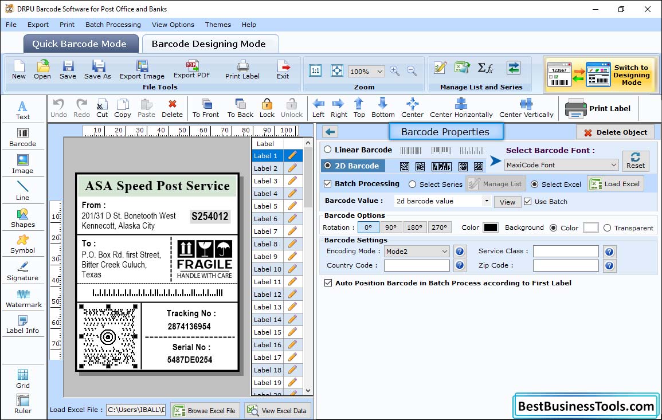Screen dimensions: 662x420
Task: Create a new label with New icon
Action: point(19,70)
